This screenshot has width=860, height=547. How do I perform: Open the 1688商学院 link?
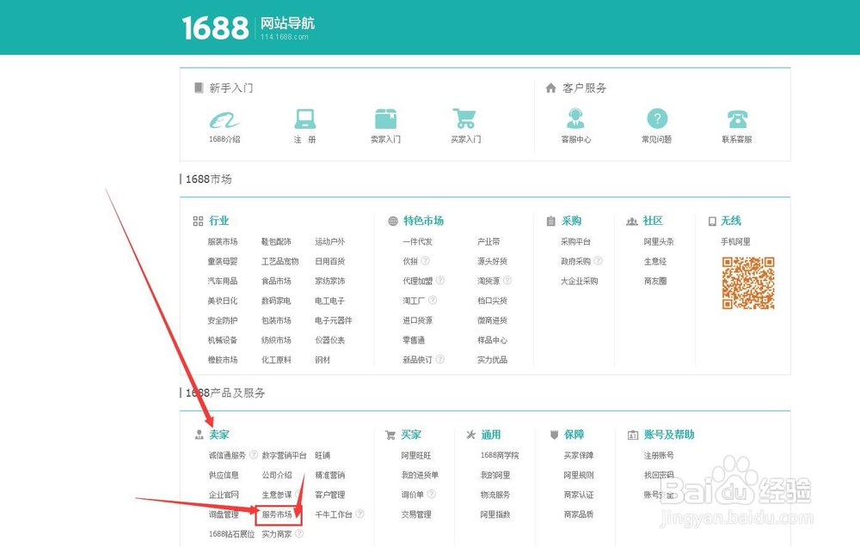click(499, 455)
